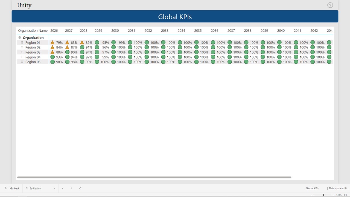The height and width of the screenshot is (197, 350).
Task: Click the 2027 column header
Action: click(x=69, y=31)
